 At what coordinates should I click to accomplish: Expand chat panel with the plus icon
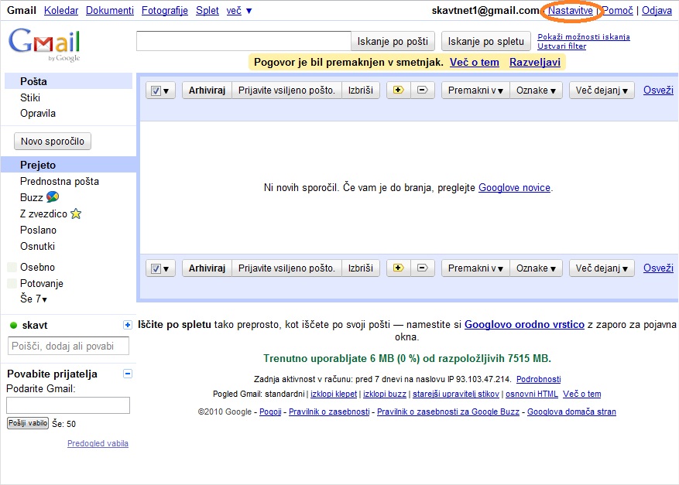[x=127, y=325]
